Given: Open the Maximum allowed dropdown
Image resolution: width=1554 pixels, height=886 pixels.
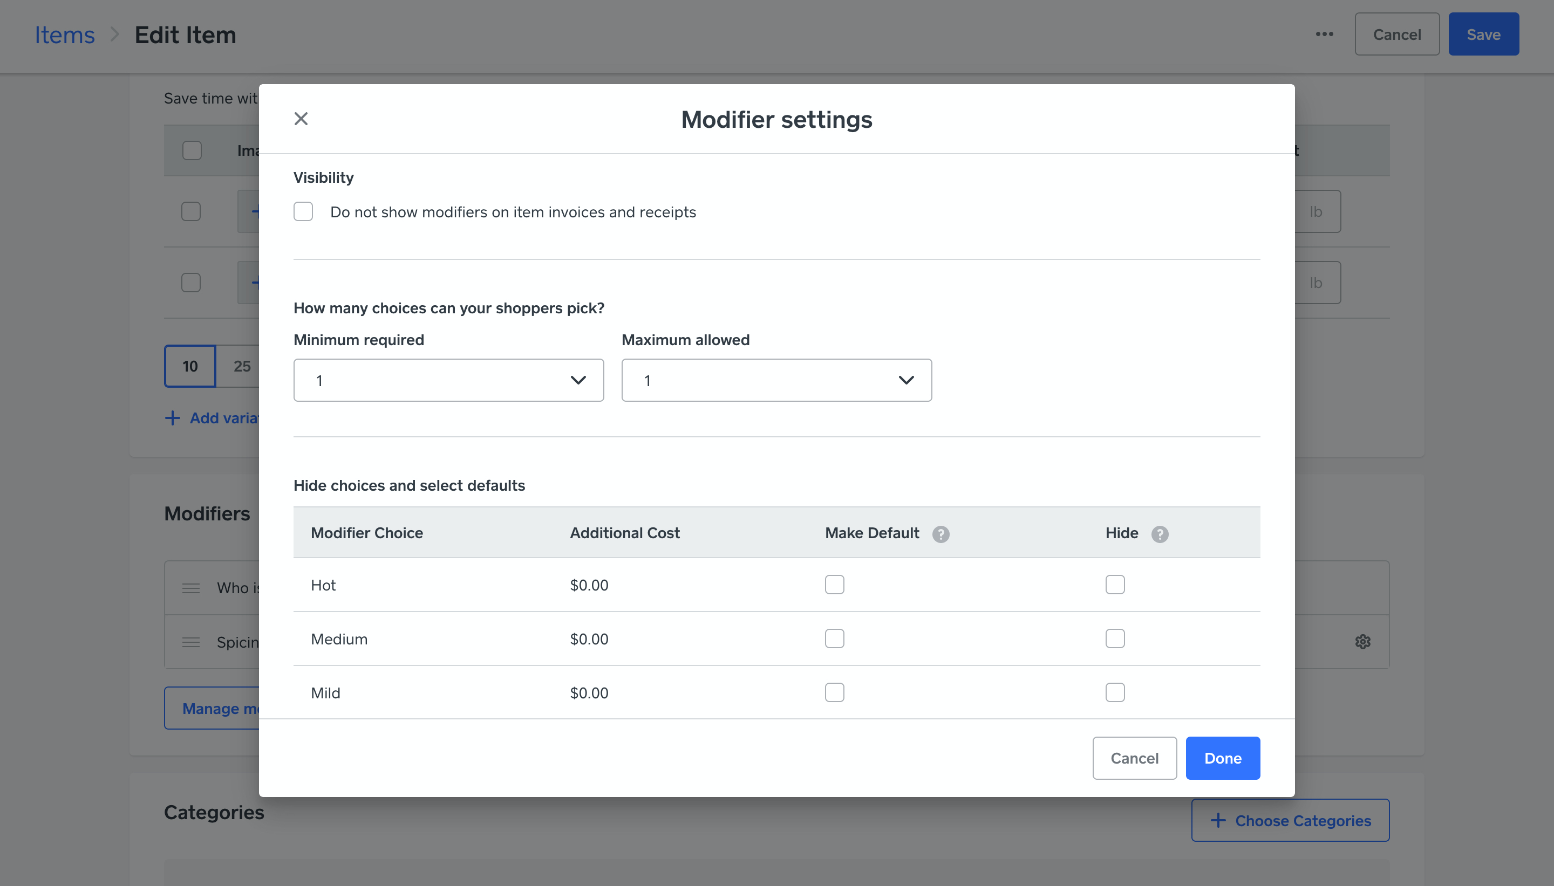Looking at the screenshot, I should 776,380.
